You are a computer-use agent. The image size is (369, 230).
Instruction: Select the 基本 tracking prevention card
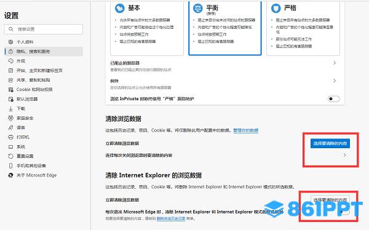coord(147,28)
